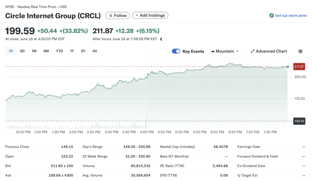Click the EPS (TTM) value 0.08
Viewport: 312px width, 181px height.
(224, 175)
